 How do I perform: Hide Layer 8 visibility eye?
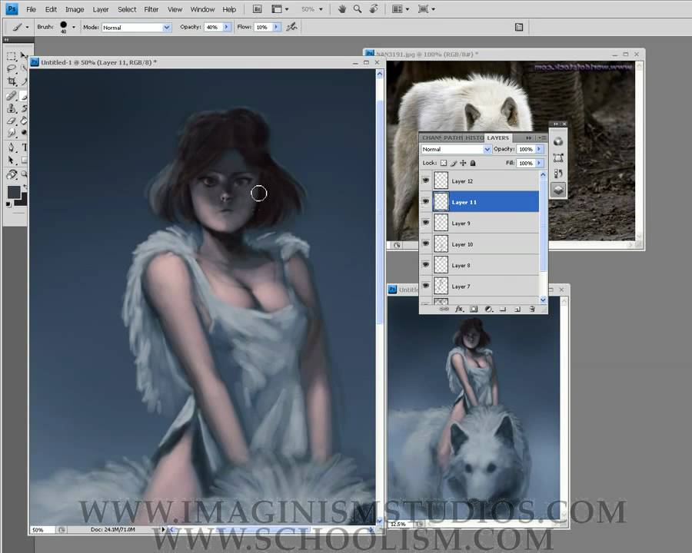(425, 264)
